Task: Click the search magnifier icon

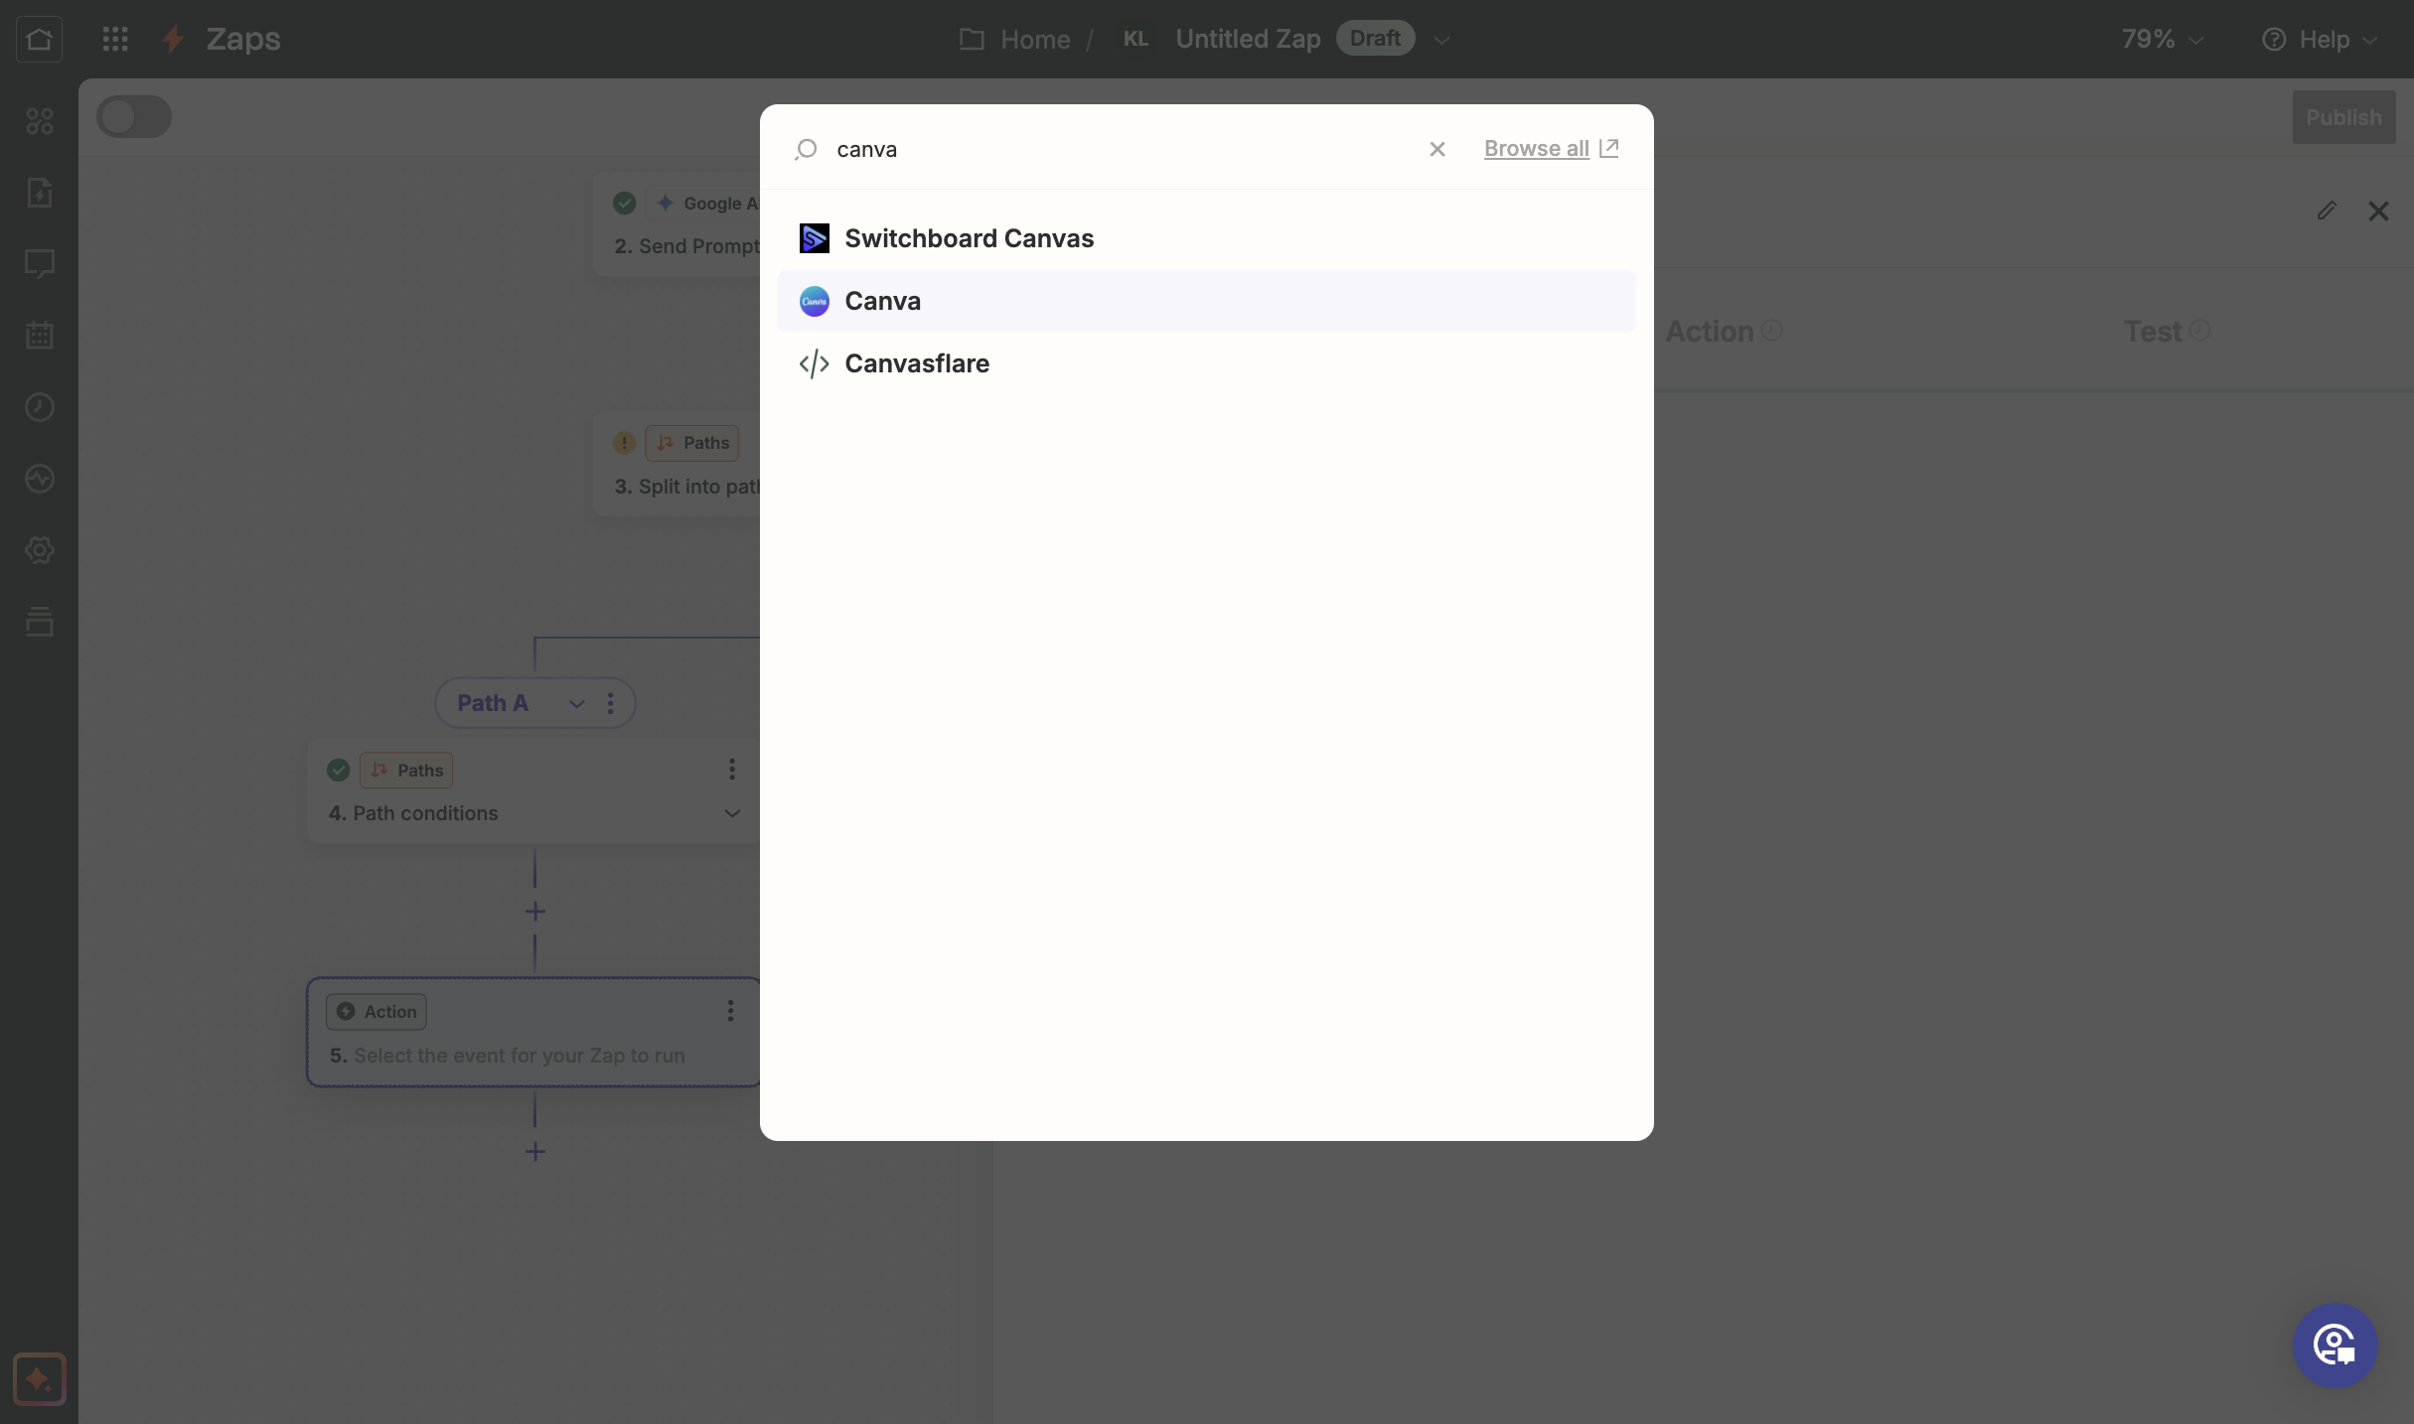Action: 806,149
